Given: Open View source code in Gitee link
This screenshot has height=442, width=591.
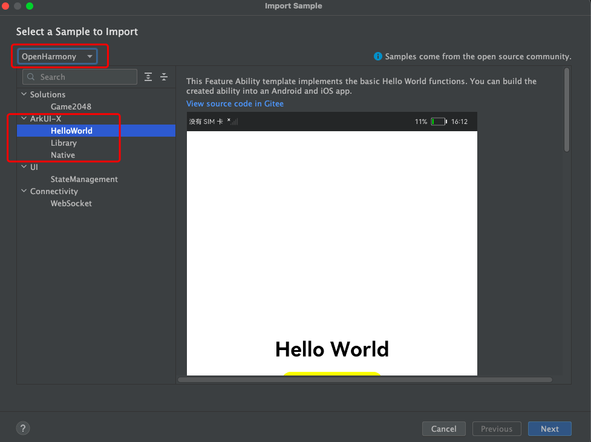Looking at the screenshot, I should (235, 103).
